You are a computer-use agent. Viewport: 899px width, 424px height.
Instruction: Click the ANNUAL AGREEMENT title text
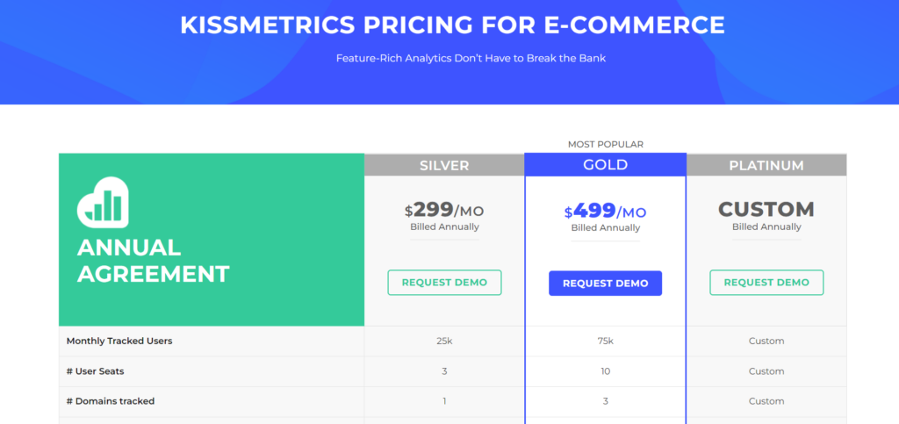153,260
